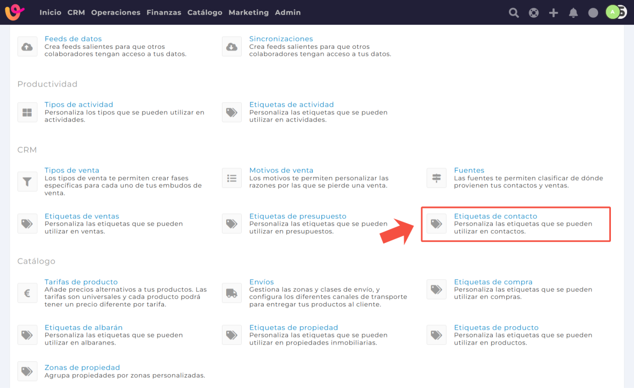Open Etiquetas de contacto link

495,216
